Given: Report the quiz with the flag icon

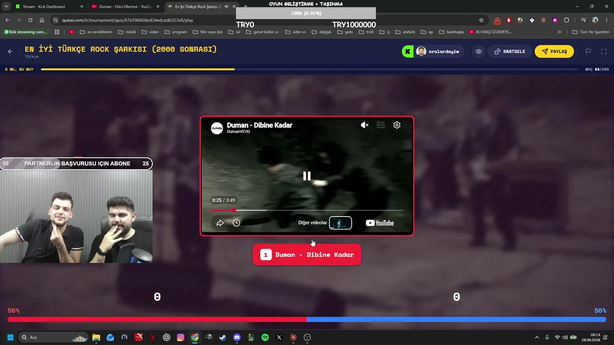Looking at the screenshot, I should pyautogui.click(x=588, y=52).
